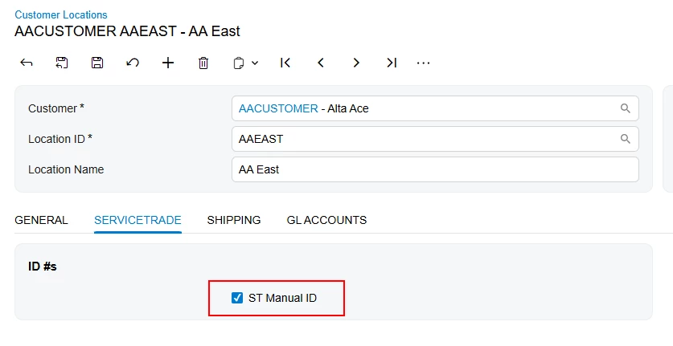Click into the Location Name field

point(434,169)
